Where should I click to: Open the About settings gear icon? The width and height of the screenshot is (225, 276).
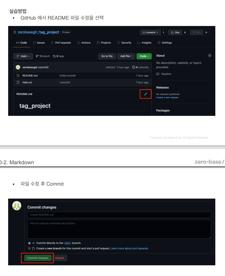[x=210, y=56]
